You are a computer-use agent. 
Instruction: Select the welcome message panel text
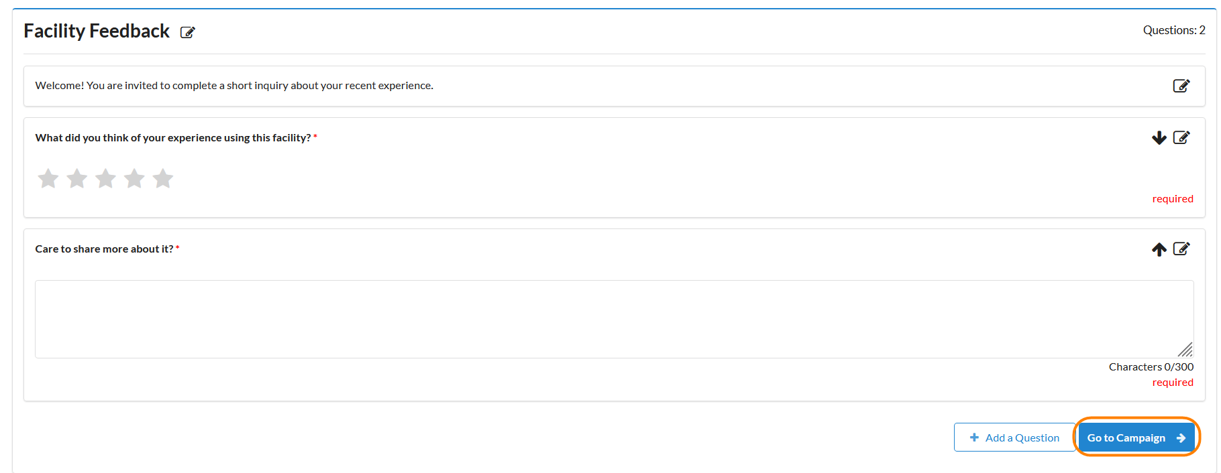coord(234,86)
